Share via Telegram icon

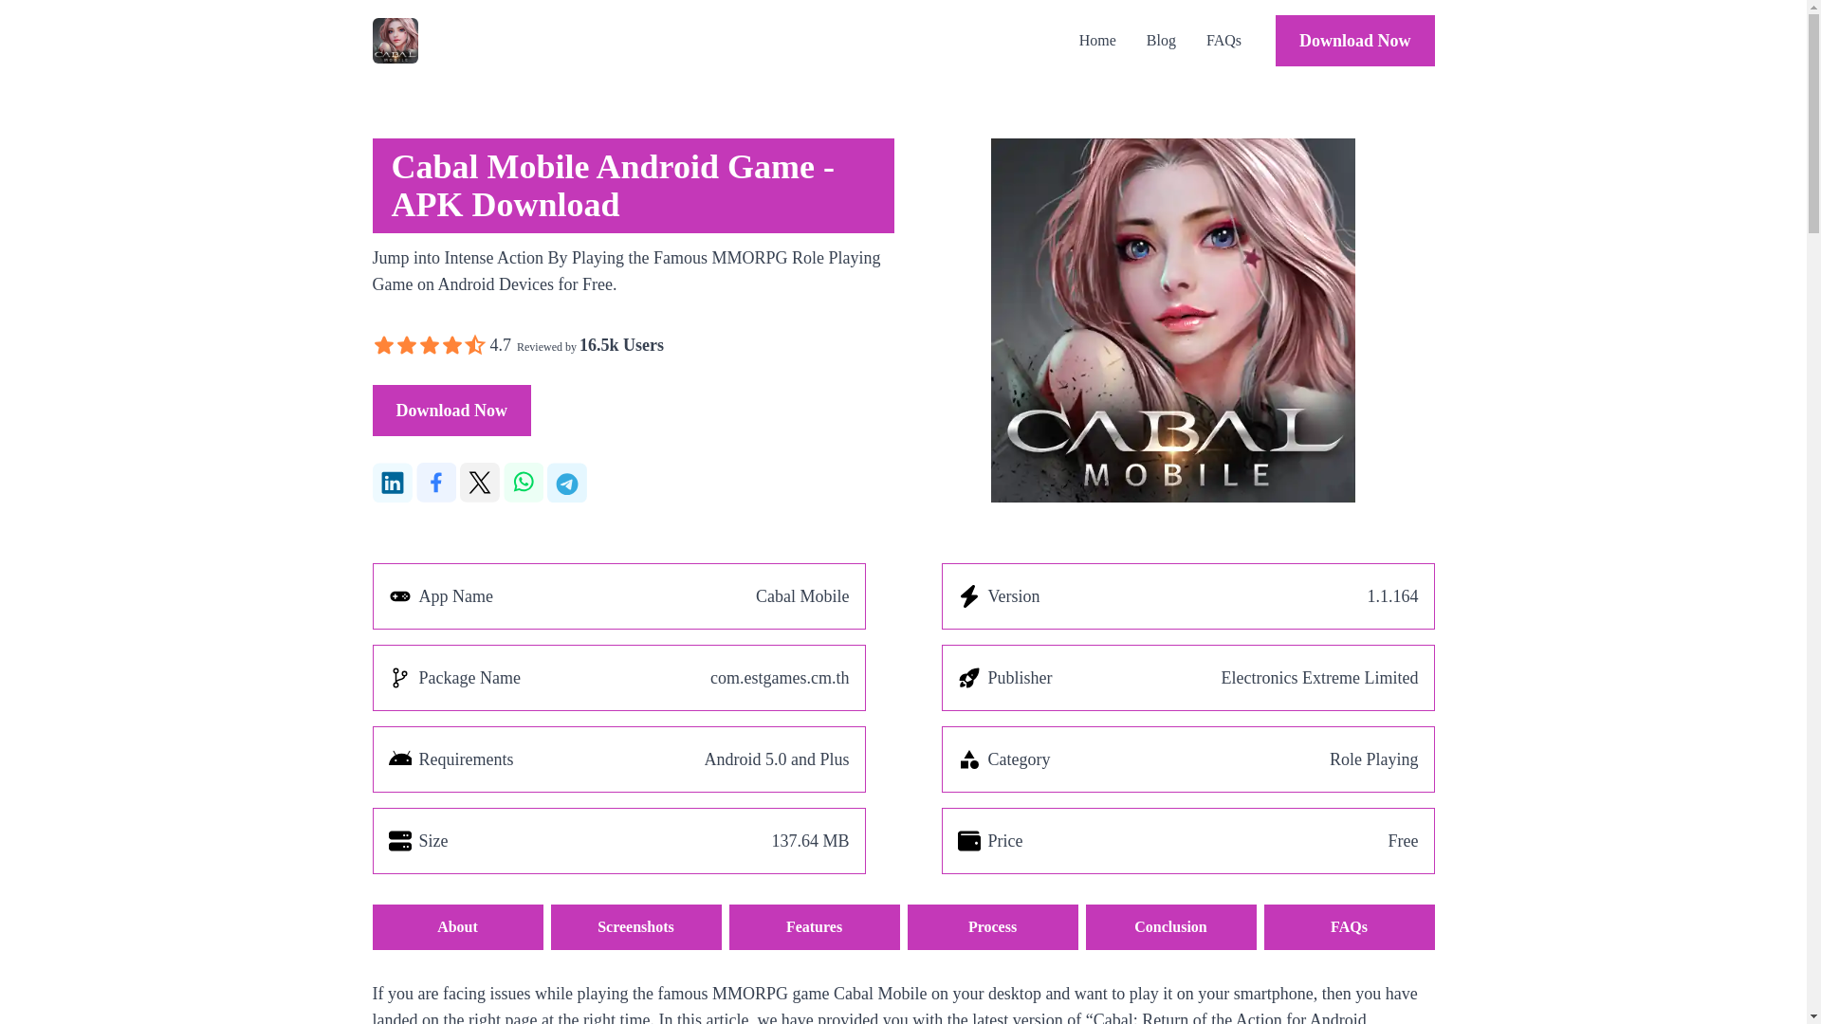(567, 483)
